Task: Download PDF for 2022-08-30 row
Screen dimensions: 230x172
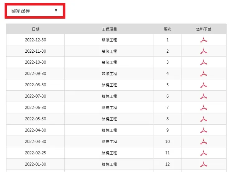Action: 204,85
